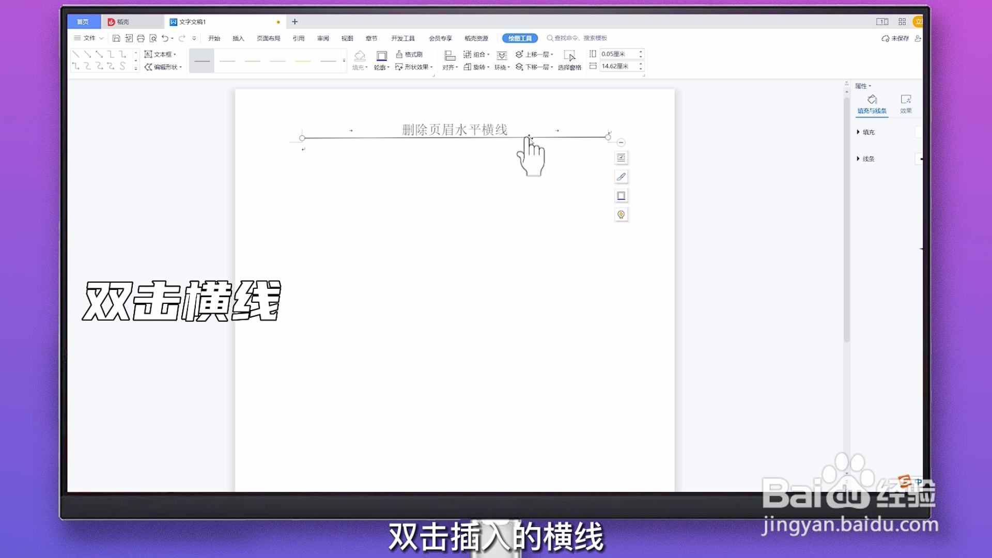Select the yellow line style preset
Screen dimensions: 992x558
coord(303,61)
